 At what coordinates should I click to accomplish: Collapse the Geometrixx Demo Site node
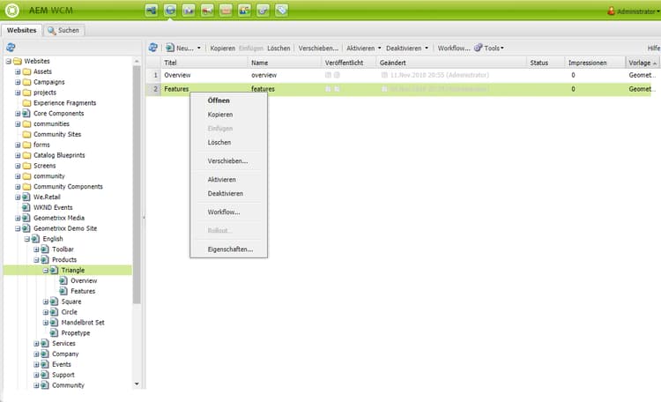18,228
